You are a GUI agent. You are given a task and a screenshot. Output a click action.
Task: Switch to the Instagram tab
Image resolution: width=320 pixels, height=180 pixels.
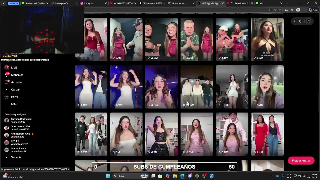pyautogui.click(x=94, y=3)
